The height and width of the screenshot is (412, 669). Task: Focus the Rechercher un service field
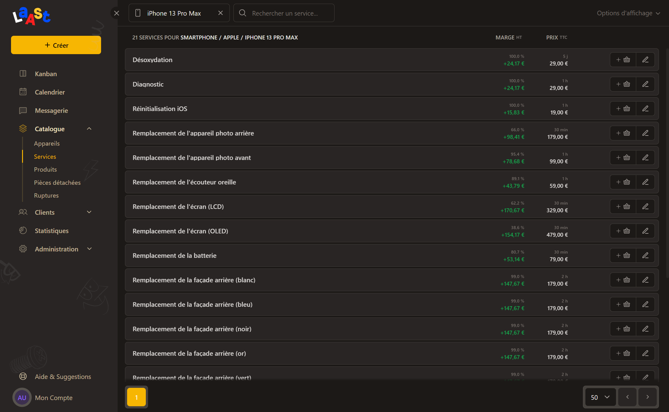point(284,13)
